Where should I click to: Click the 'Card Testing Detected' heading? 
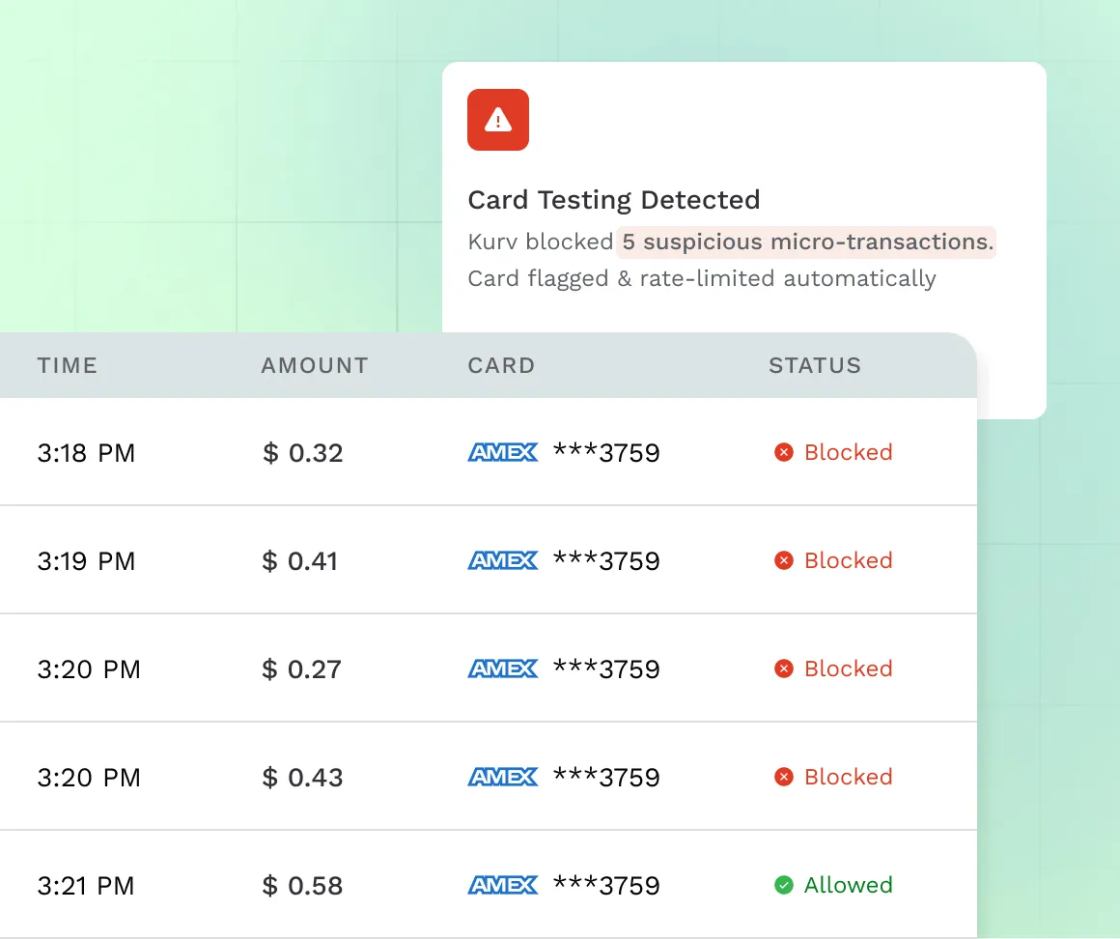[614, 200]
